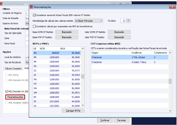Image resolution: width=177 pixels, height=125 pixels.
Task: Open Metodologia de cálculo dropdown
Action: [89, 21]
